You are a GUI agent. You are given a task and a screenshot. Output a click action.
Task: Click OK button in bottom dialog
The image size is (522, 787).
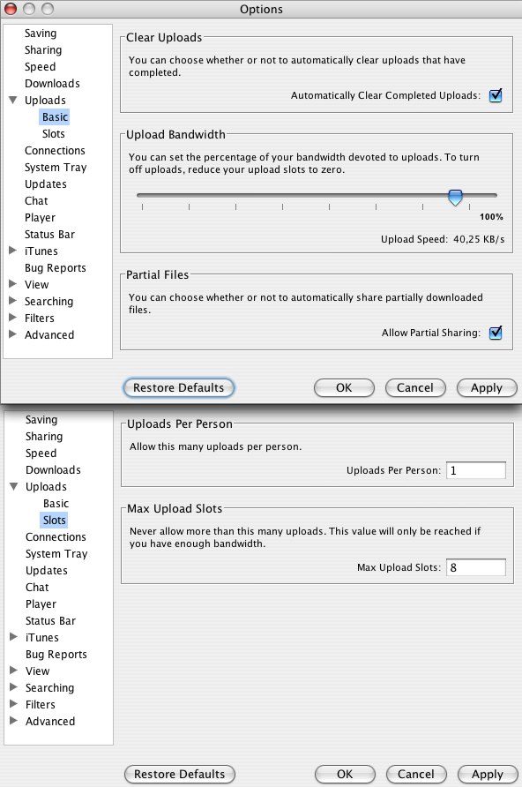coord(345,775)
